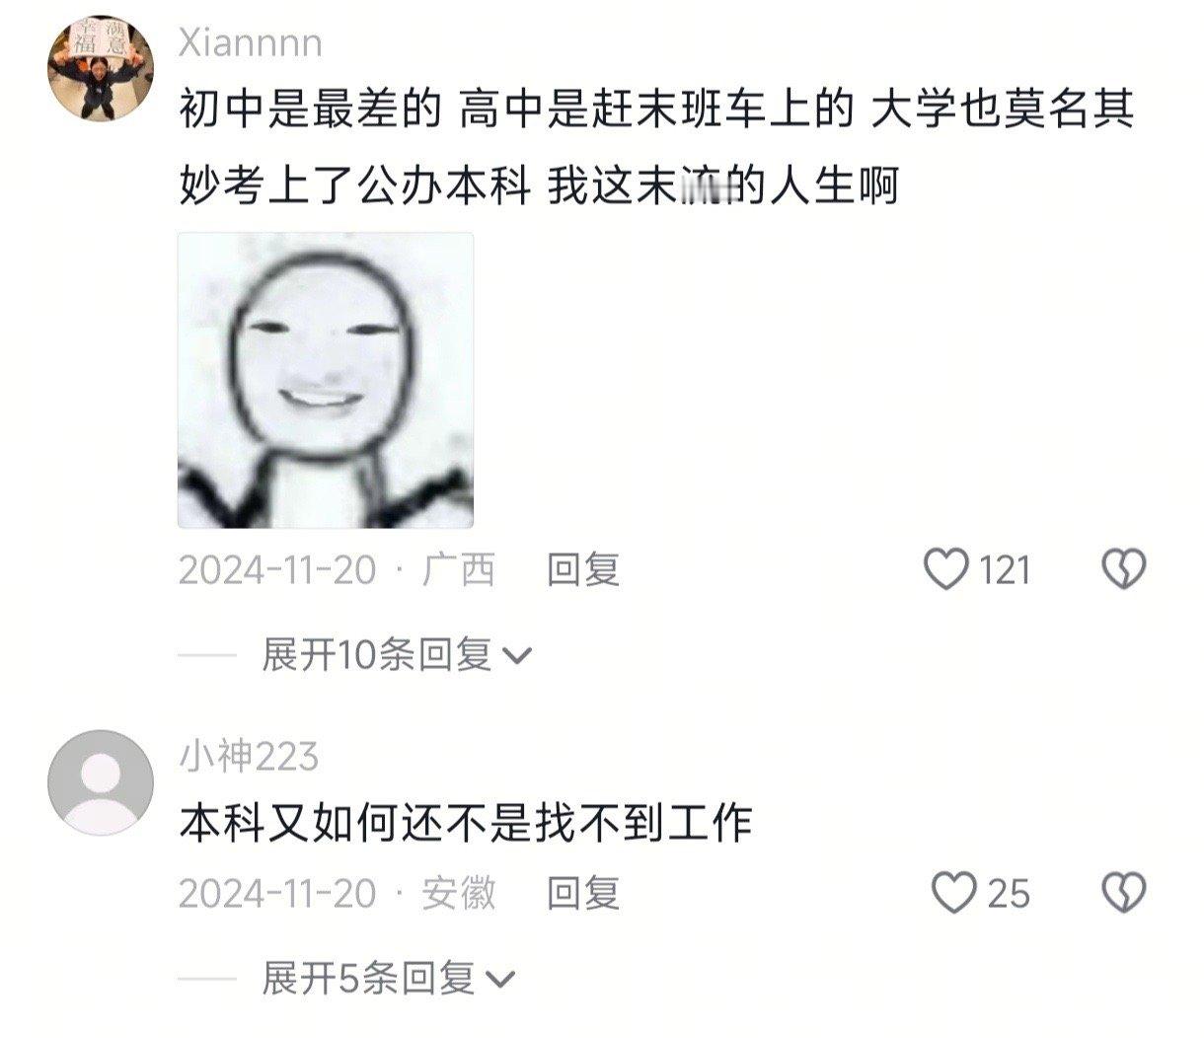Image resolution: width=1204 pixels, height=1038 pixels.
Task: Open 小神223's default gray avatar
Action: (x=101, y=783)
